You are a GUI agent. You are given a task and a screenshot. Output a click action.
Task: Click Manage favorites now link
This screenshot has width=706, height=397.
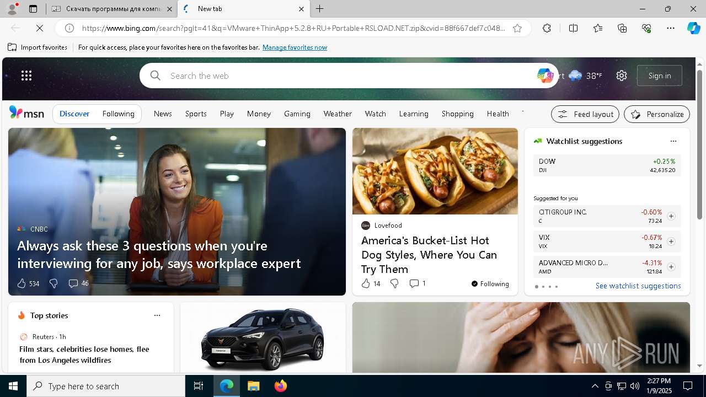(295, 47)
